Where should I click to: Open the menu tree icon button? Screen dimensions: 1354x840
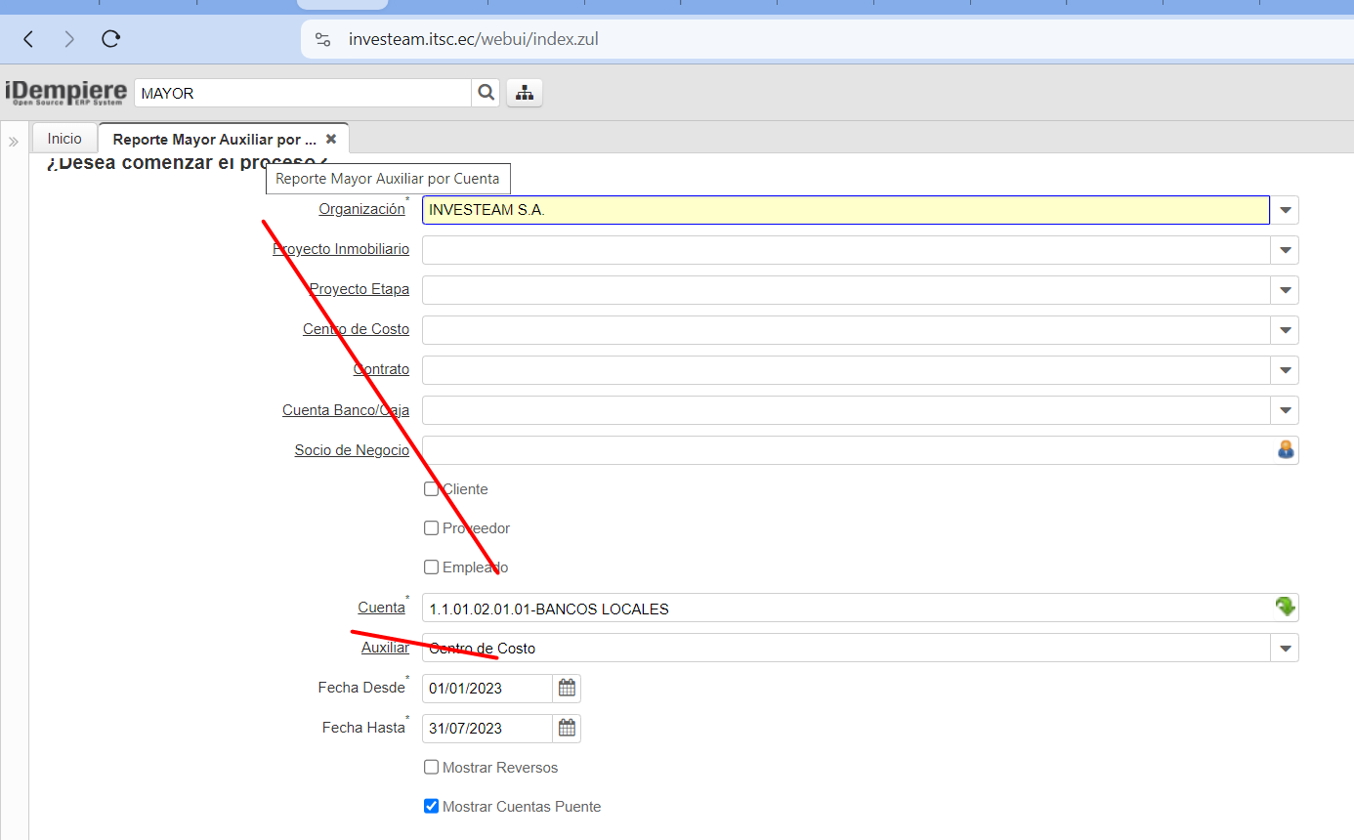tap(525, 93)
